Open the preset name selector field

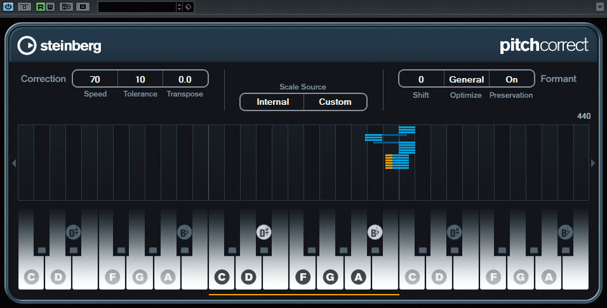(137, 6)
